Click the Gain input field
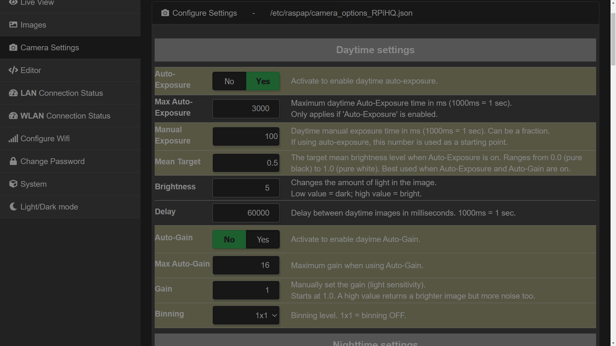Screen dimensions: 616x346 coord(246,290)
